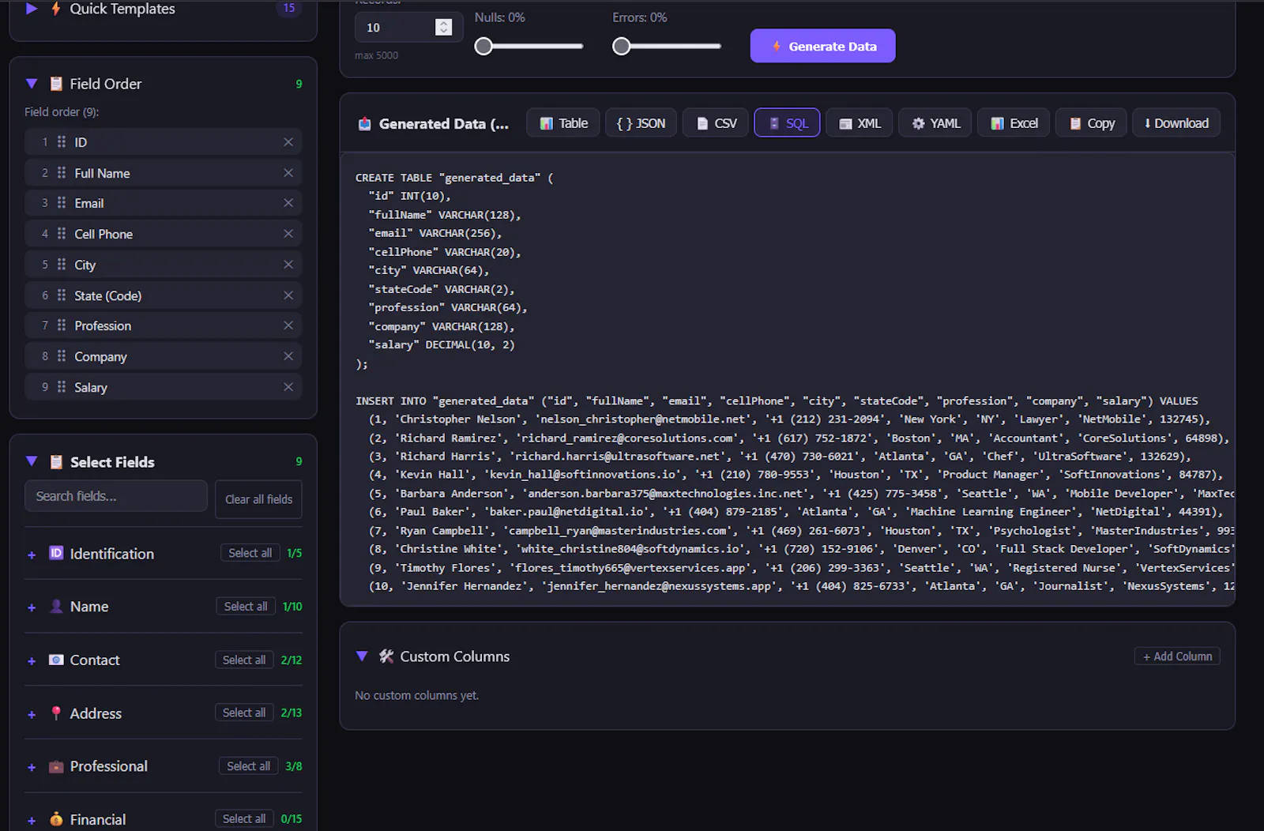Click the drag handle of State (Code) row
The image size is (1264, 831).
pos(62,295)
